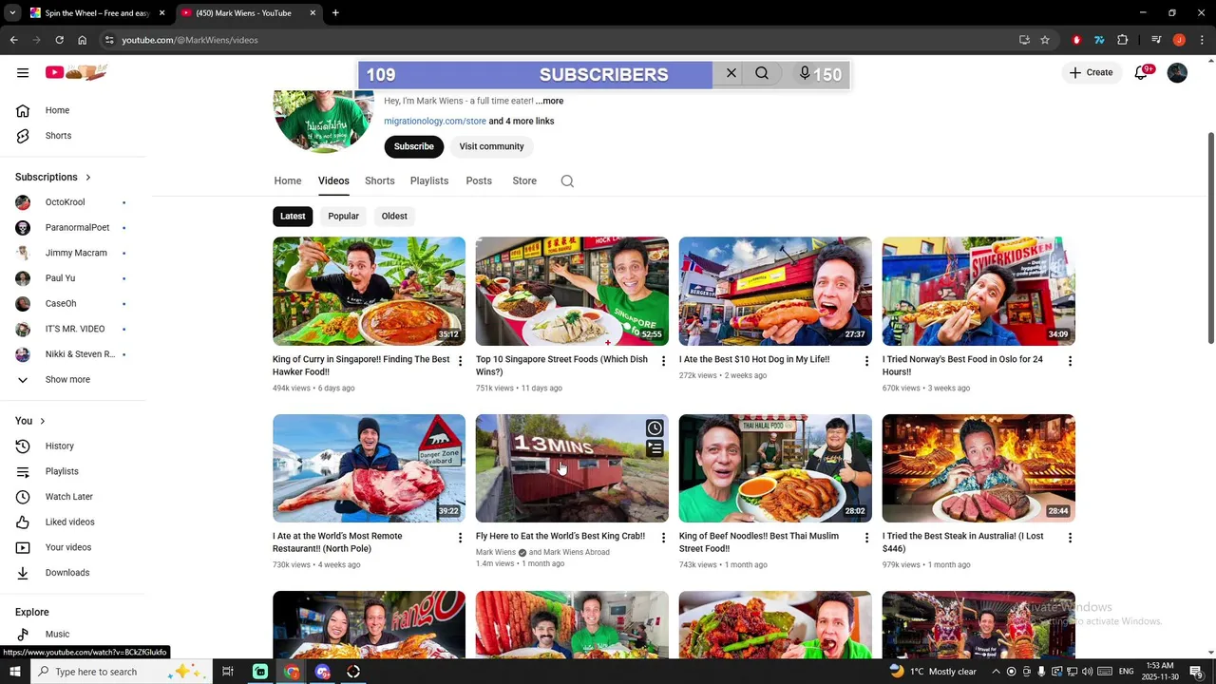This screenshot has height=684, width=1216.
Task: Open I Tried Norway's Best Food title
Action: click(962, 366)
